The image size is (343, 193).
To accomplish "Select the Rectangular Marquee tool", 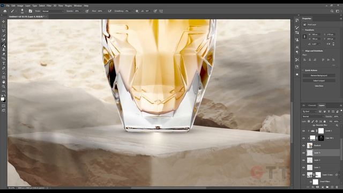I will click(x=4, y=26).
